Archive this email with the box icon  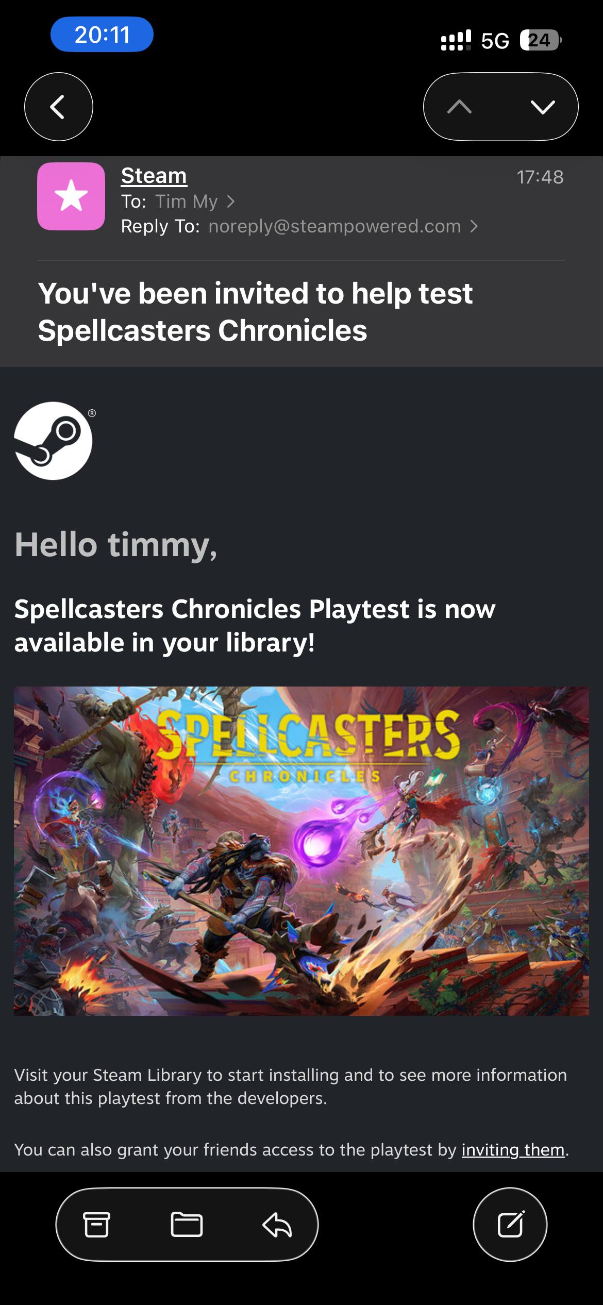click(96, 1225)
